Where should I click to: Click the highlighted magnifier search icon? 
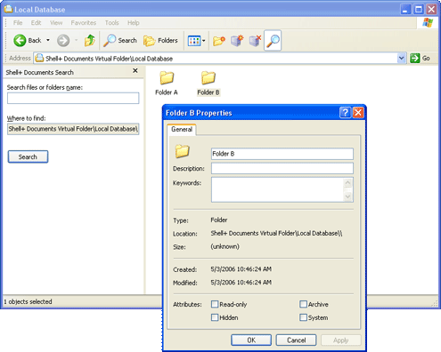pyautogui.click(x=273, y=41)
